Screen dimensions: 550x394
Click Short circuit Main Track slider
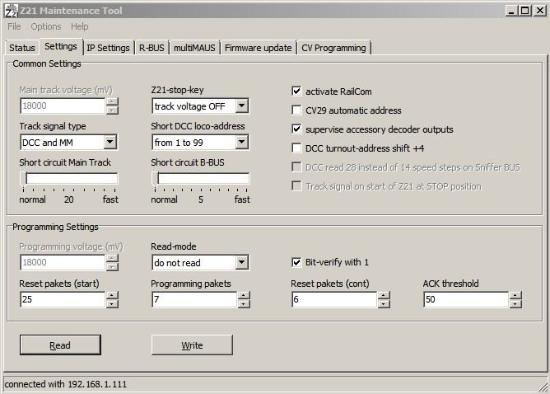(69, 179)
